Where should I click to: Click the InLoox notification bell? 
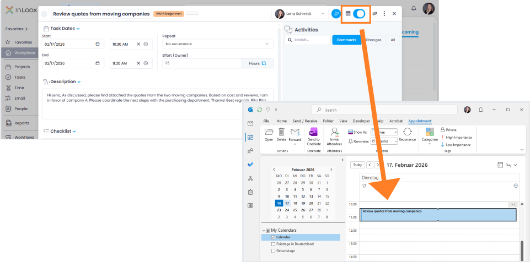(414, 8)
